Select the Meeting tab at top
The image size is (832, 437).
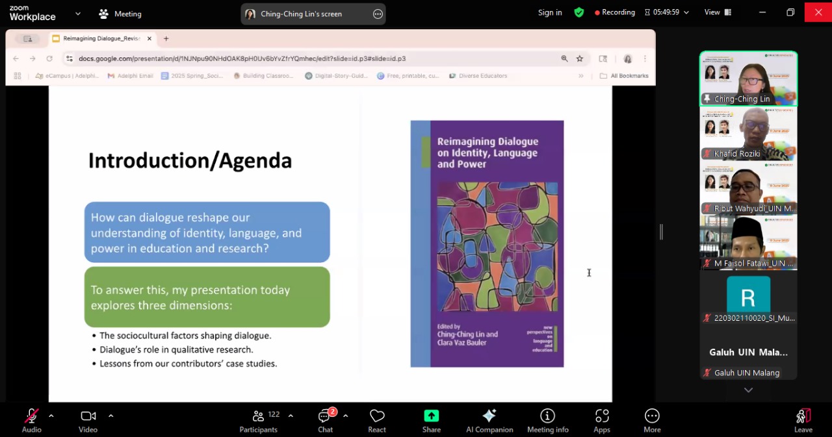(x=120, y=14)
